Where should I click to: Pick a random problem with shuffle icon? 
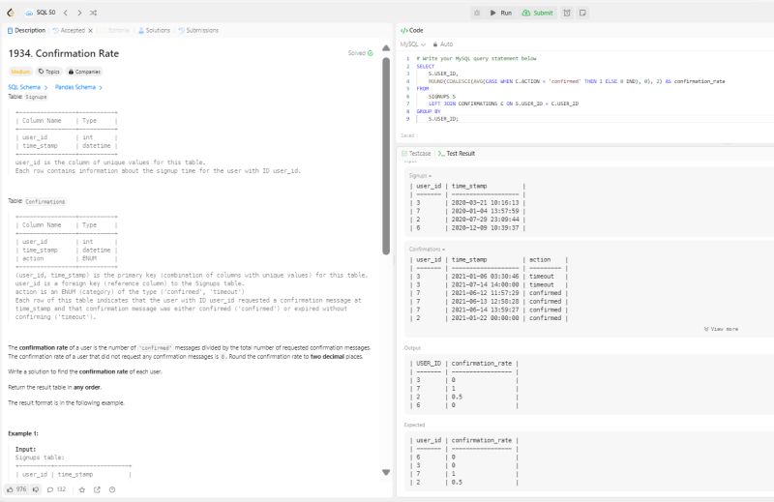pos(93,13)
